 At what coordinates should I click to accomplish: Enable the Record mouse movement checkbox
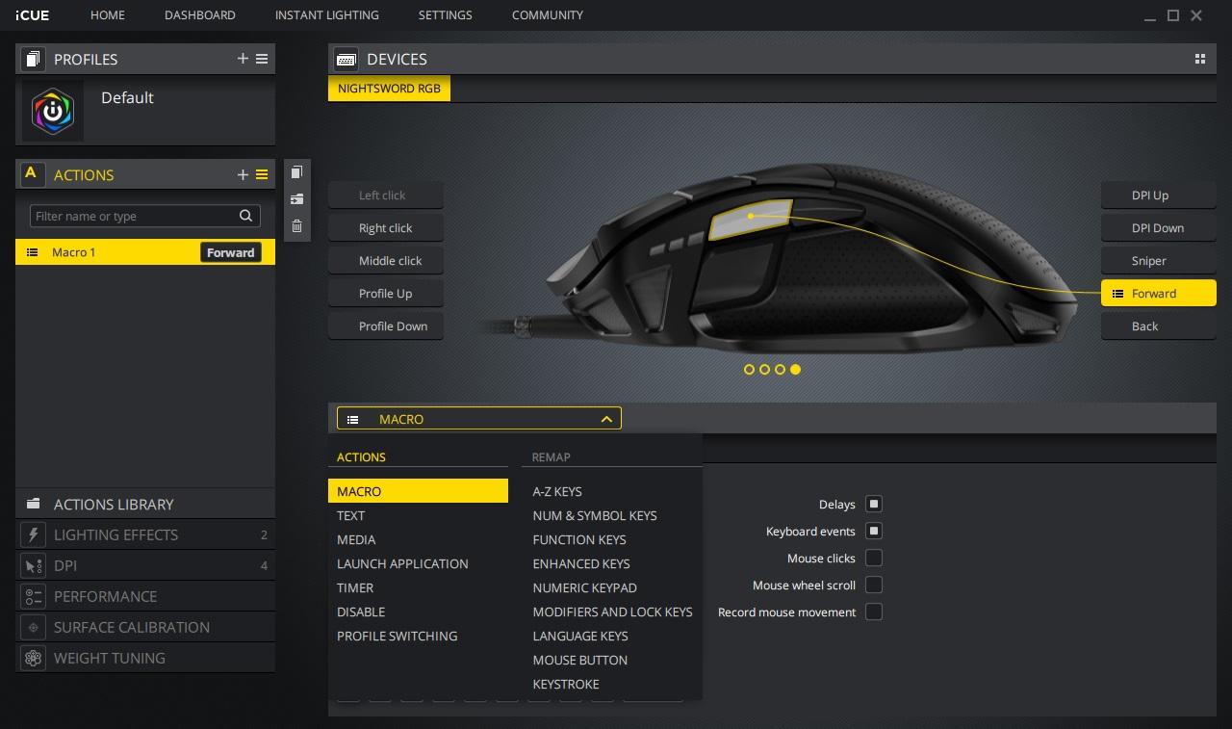click(x=874, y=612)
